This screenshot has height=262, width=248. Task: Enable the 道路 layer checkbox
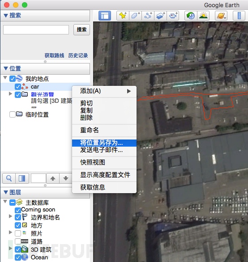coord(18,241)
